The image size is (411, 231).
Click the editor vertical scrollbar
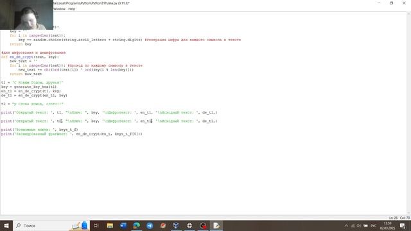pos(408,113)
